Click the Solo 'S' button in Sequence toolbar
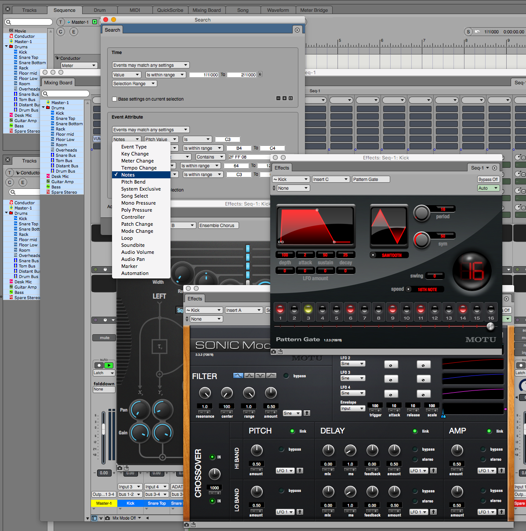This screenshot has width=526, height=531. coord(468,32)
